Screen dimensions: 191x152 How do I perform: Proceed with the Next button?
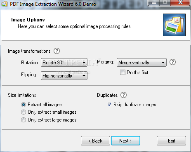click(x=125, y=141)
